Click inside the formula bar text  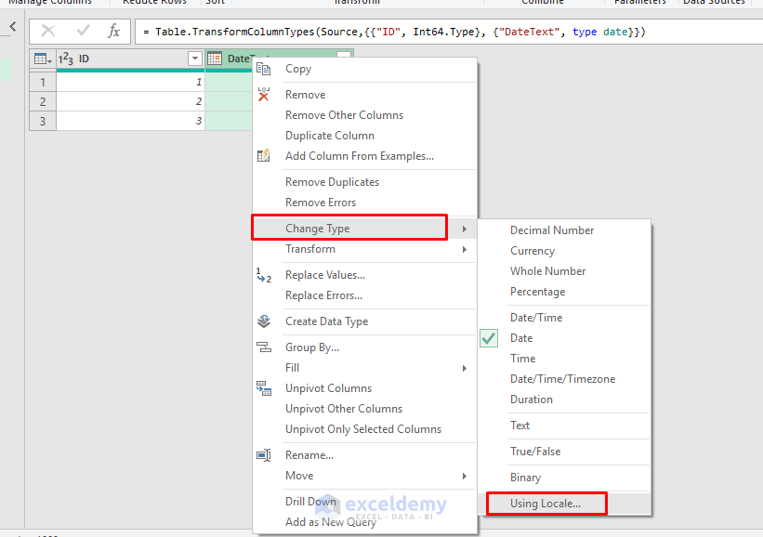click(x=394, y=33)
